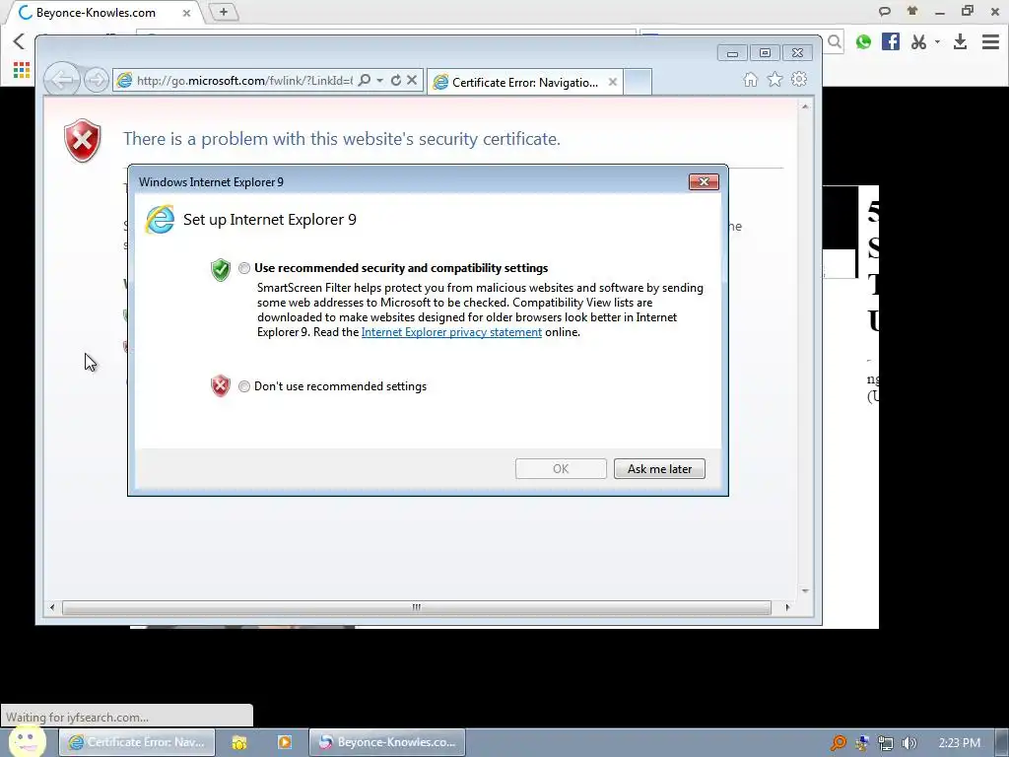Open Certificate Error taskbar button
This screenshot has height=757, width=1009.
coord(137,742)
